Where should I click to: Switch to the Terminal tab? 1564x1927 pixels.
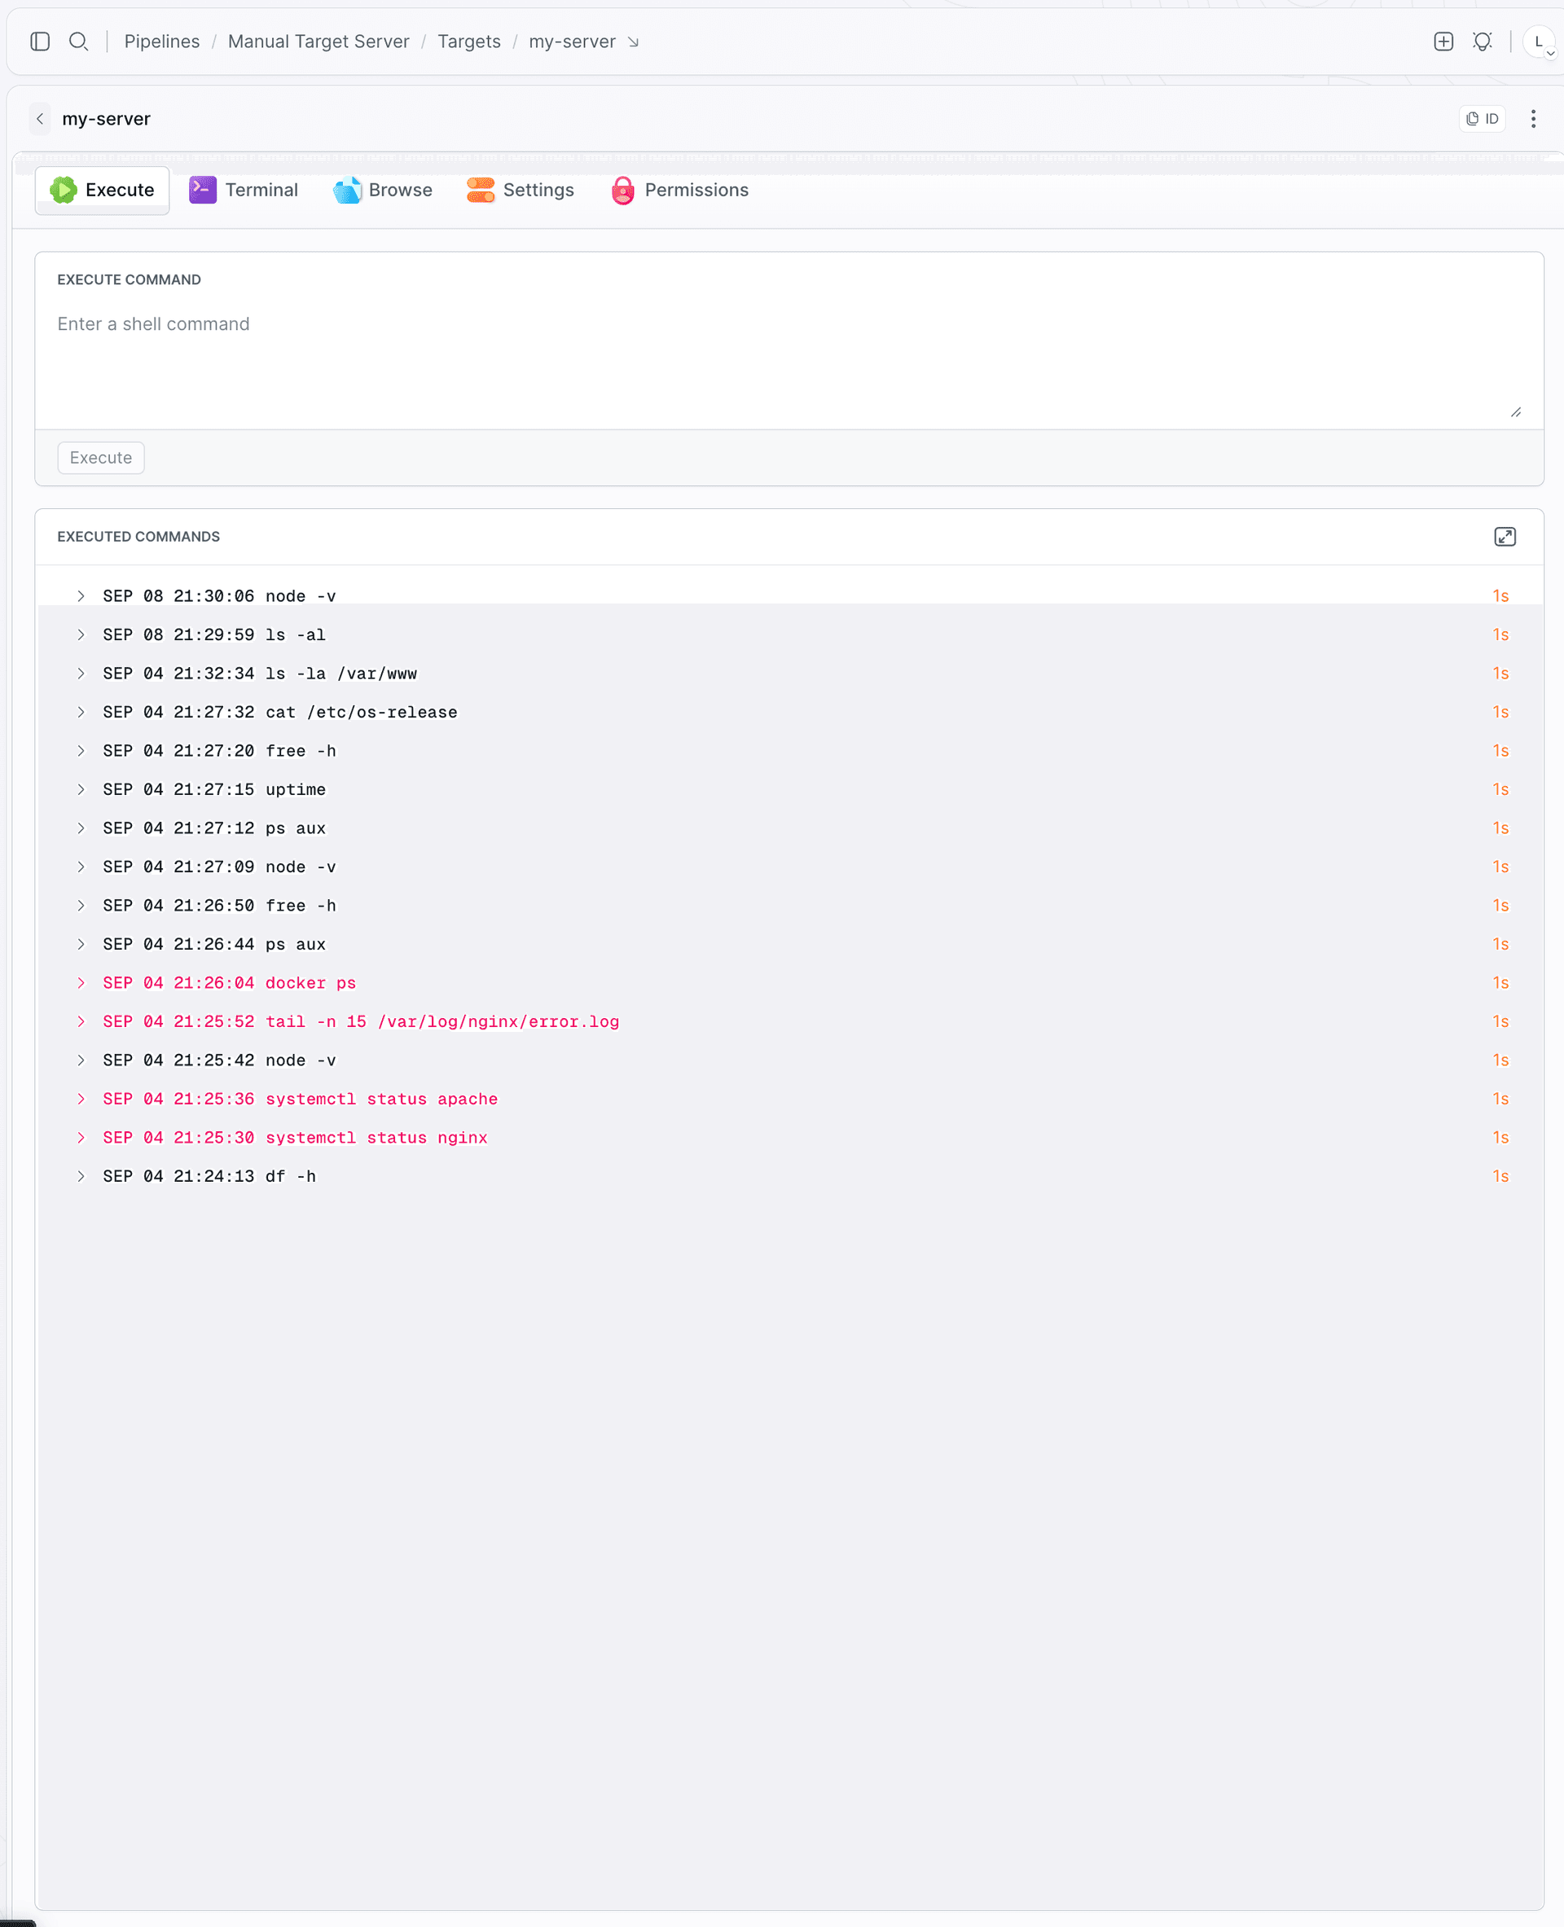[x=244, y=190]
